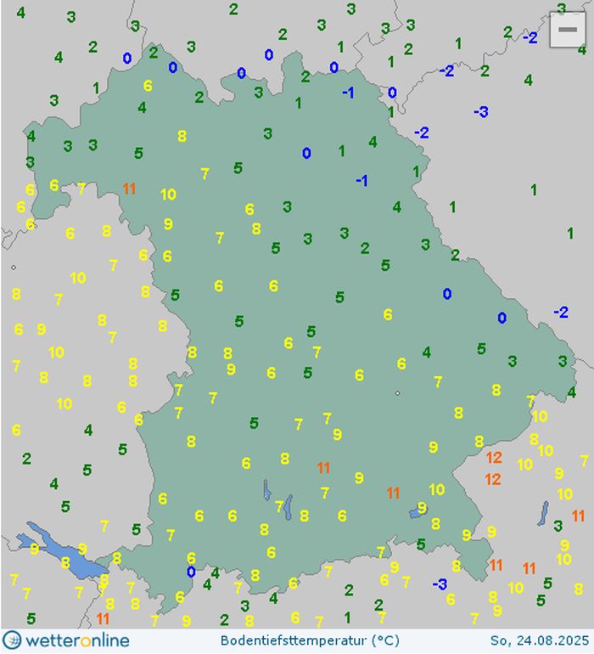Click the upper orange 12 marker
The width and height of the screenshot is (594, 654).
494,458
